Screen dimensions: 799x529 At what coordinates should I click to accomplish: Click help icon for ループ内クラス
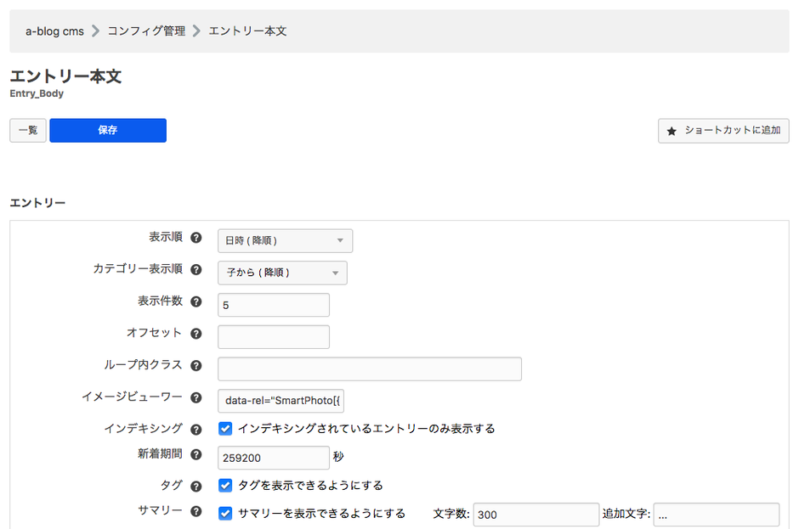[196, 366]
